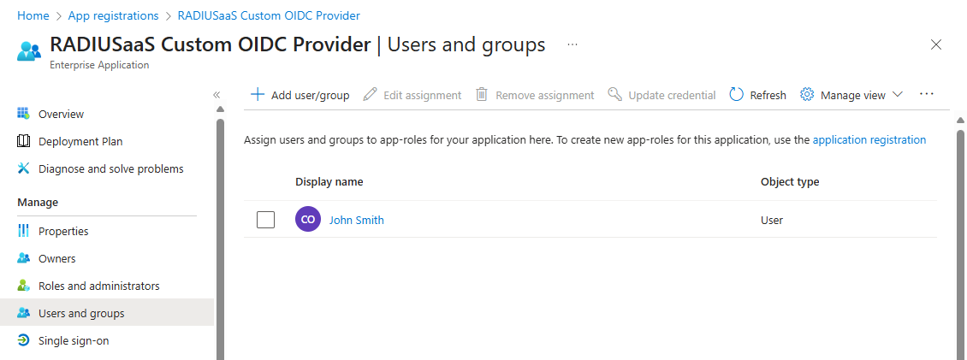Click Add user/group button label
This screenshot has width=967, height=360.
coord(310,95)
